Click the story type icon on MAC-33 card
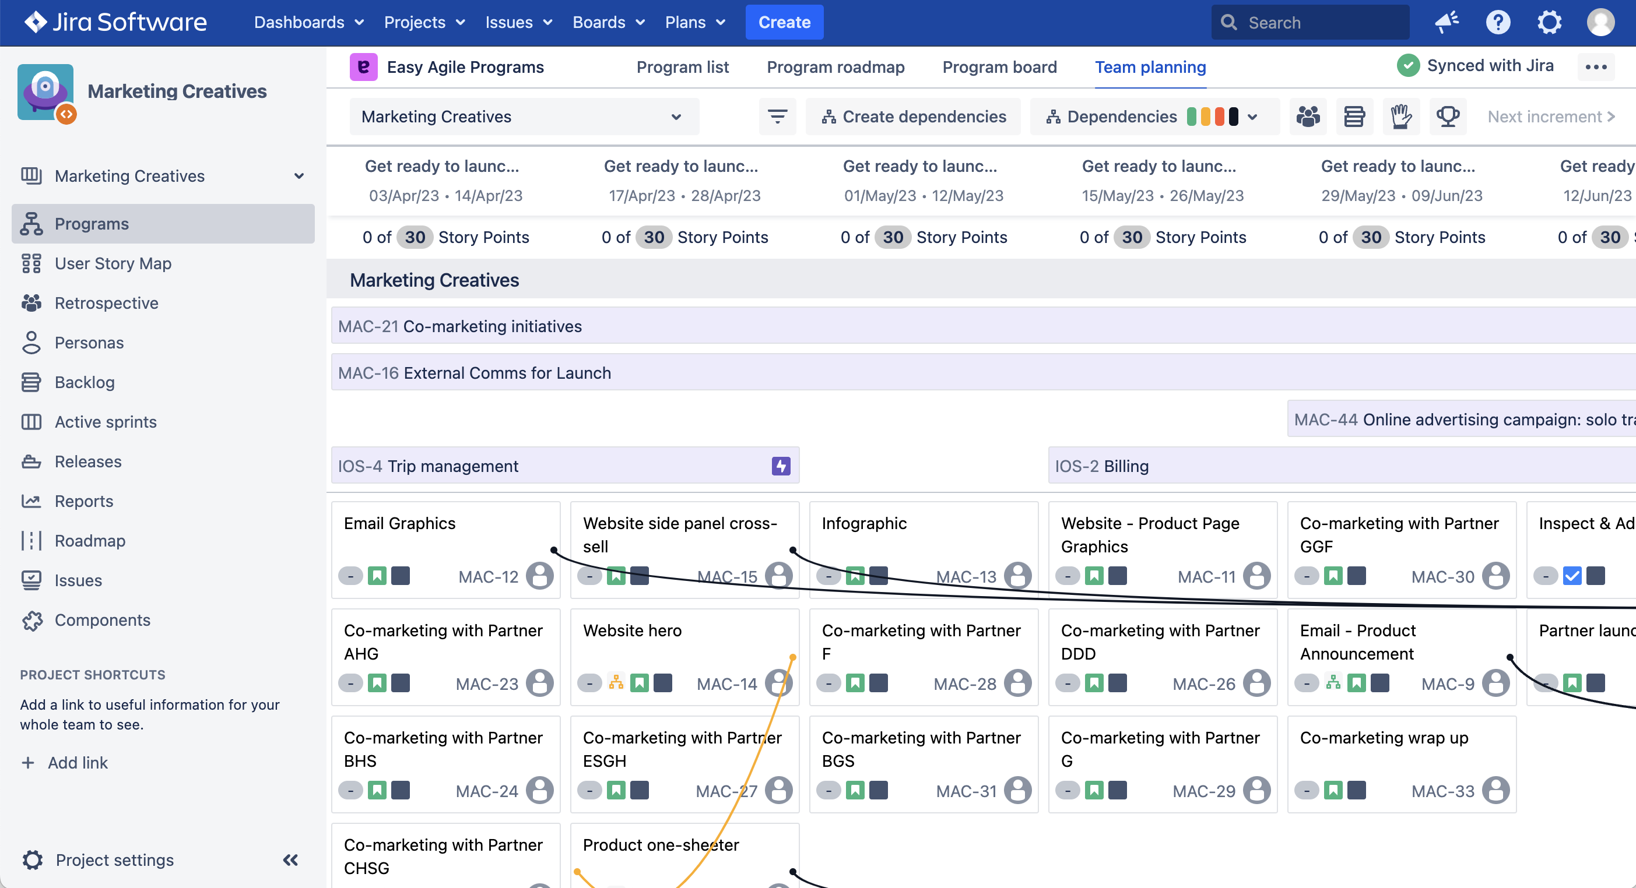1636x888 pixels. 1333,790
